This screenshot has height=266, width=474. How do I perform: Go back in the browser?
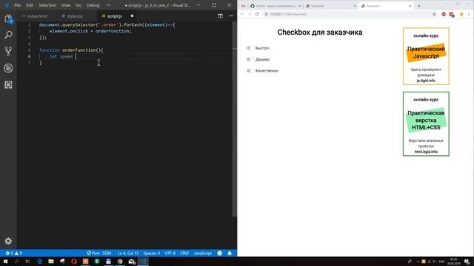[242, 14]
